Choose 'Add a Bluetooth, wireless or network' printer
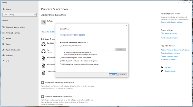 pos(61,61)
